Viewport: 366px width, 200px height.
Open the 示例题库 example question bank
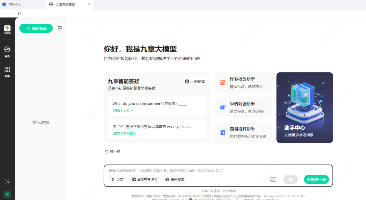[x=195, y=81]
